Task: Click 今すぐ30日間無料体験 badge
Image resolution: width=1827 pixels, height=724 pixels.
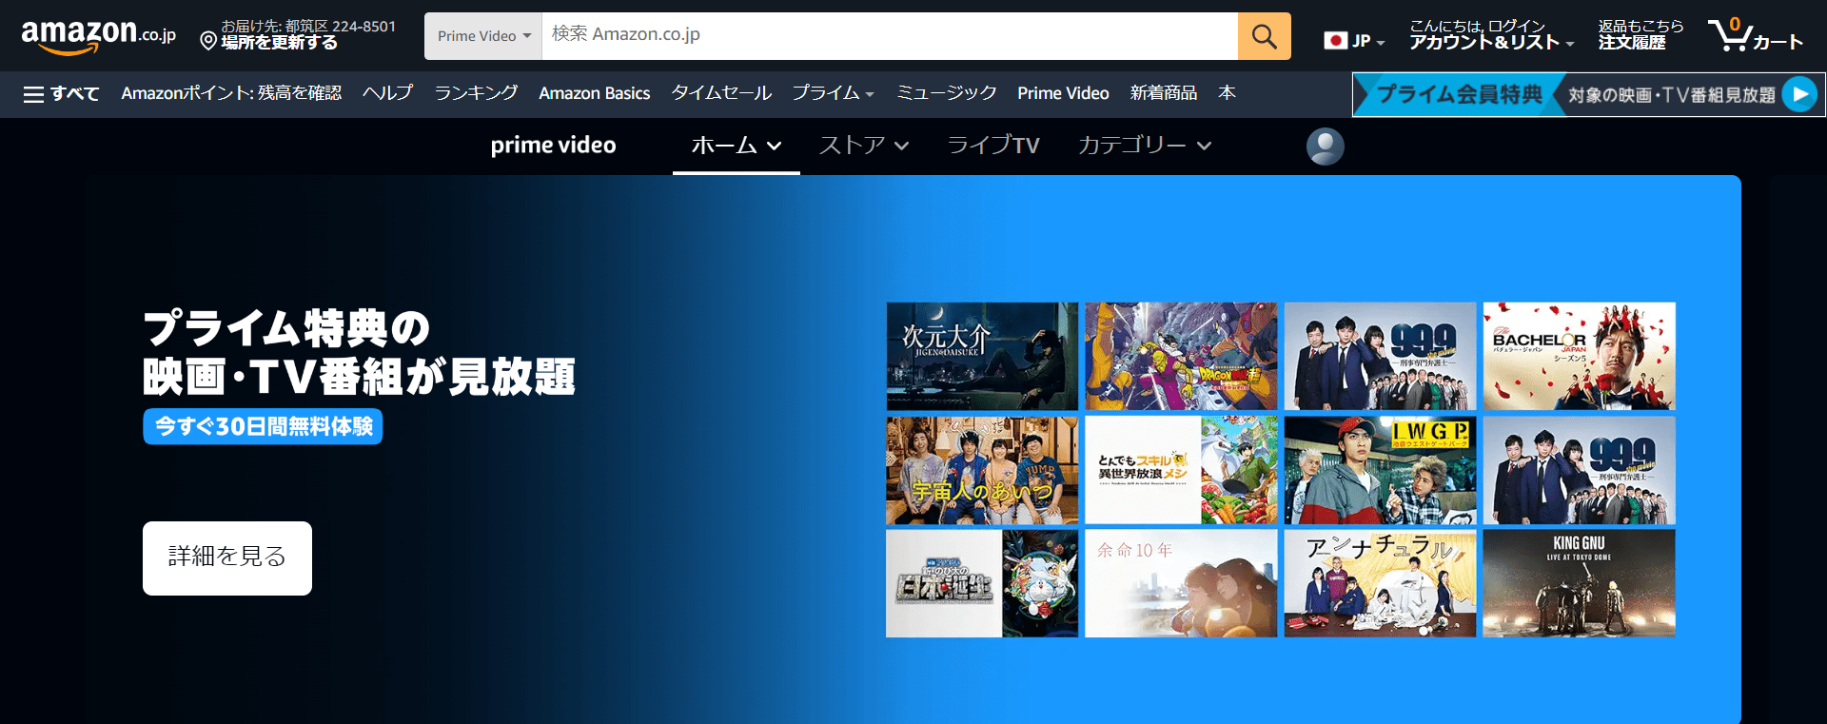Action: [x=263, y=426]
